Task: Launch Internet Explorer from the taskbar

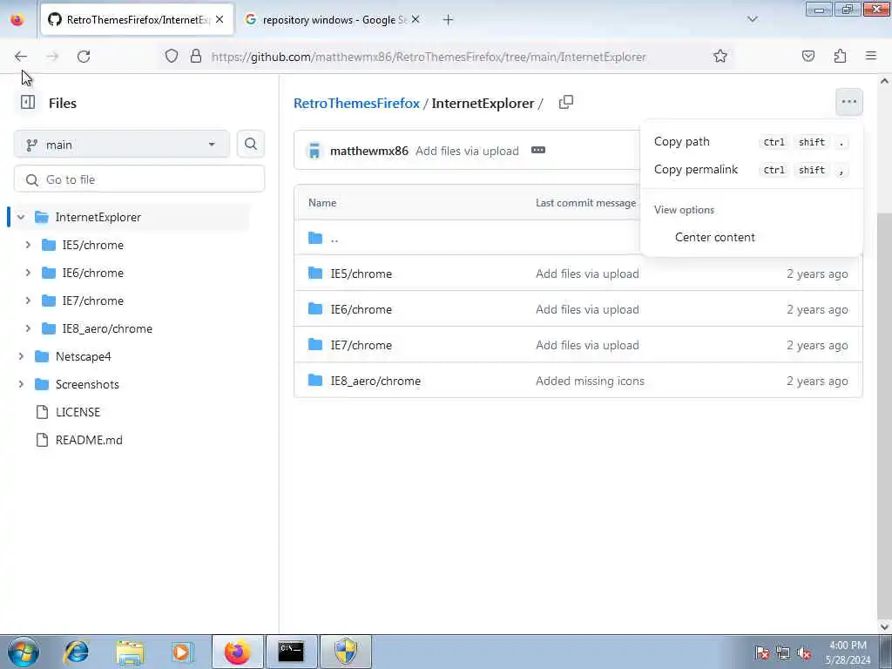Action: tap(77, 652)
